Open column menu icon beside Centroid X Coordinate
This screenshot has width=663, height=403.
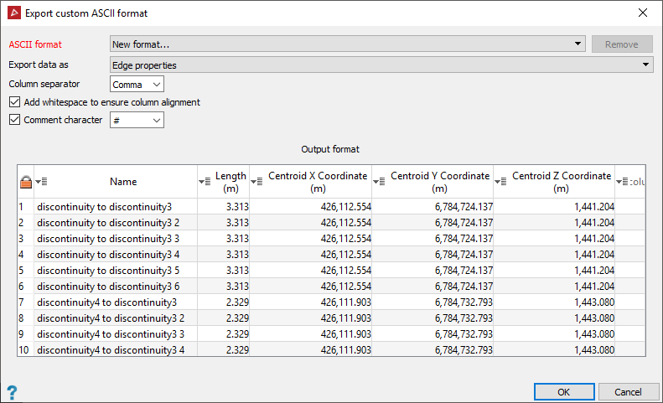click(x=256, y=182)
